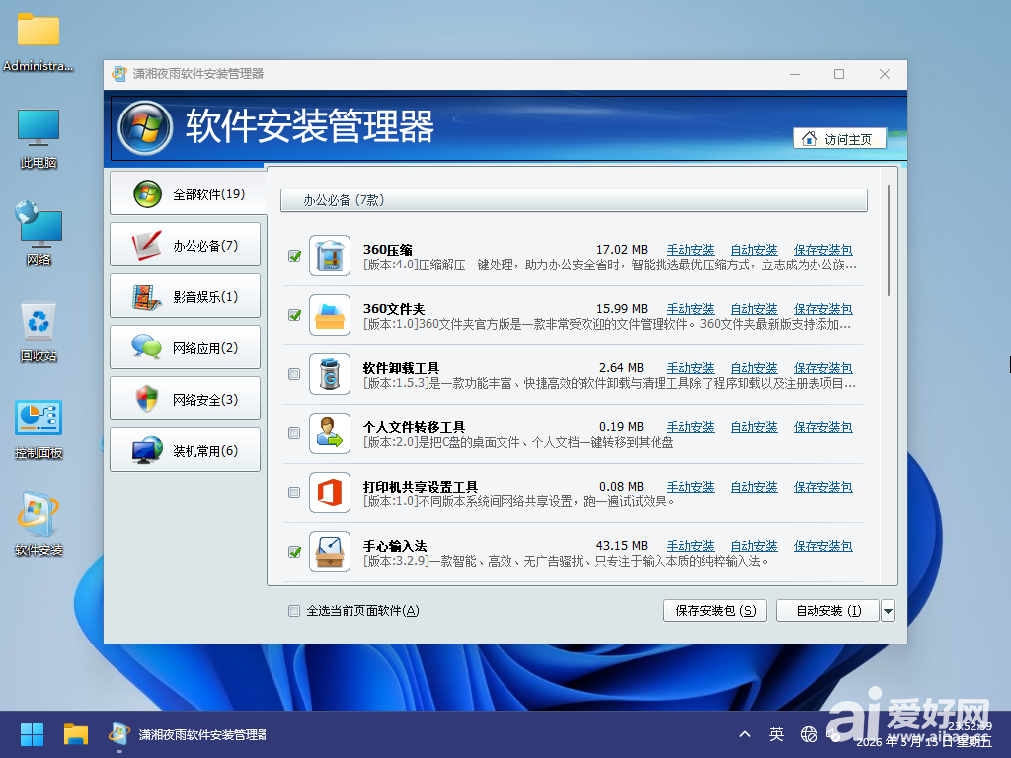Check the 软件卸载工具 checkbox
This screenshot has width=1011, height=758.
coord(294,374)
